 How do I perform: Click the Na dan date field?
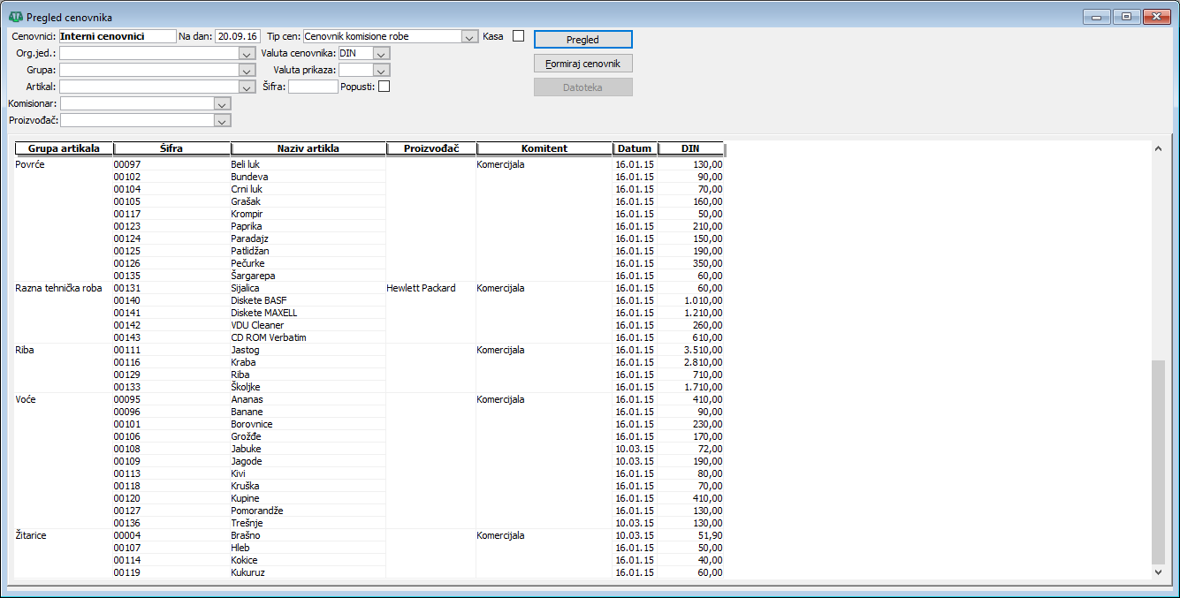[237, 37]
